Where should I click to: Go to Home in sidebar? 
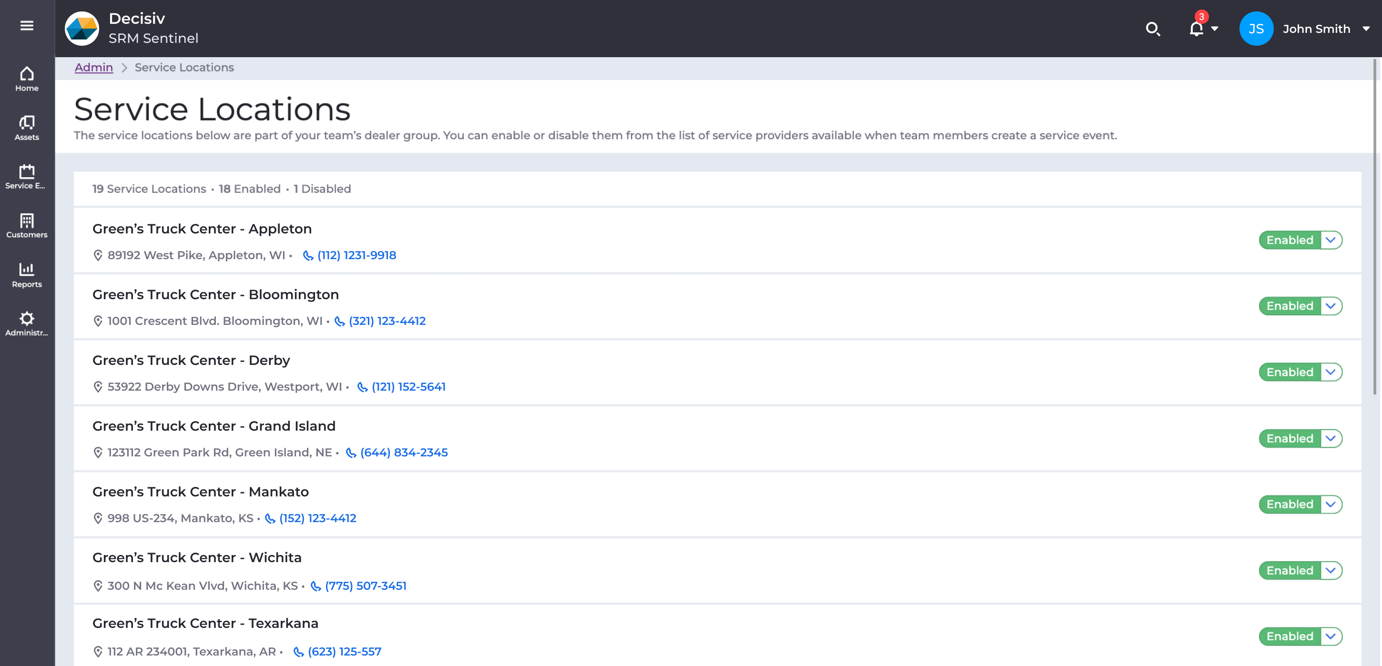coord(27,79)
